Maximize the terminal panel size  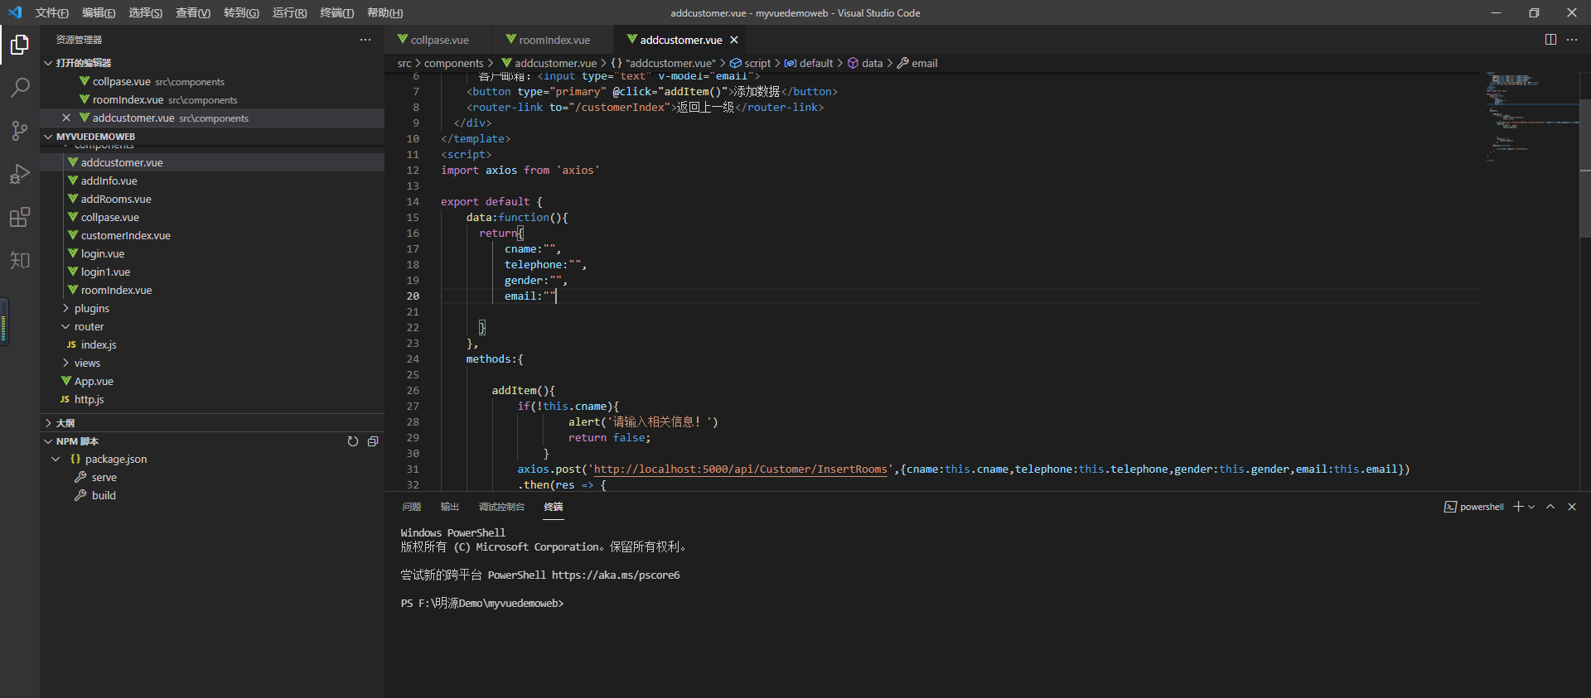click(x=1550, y=507)
